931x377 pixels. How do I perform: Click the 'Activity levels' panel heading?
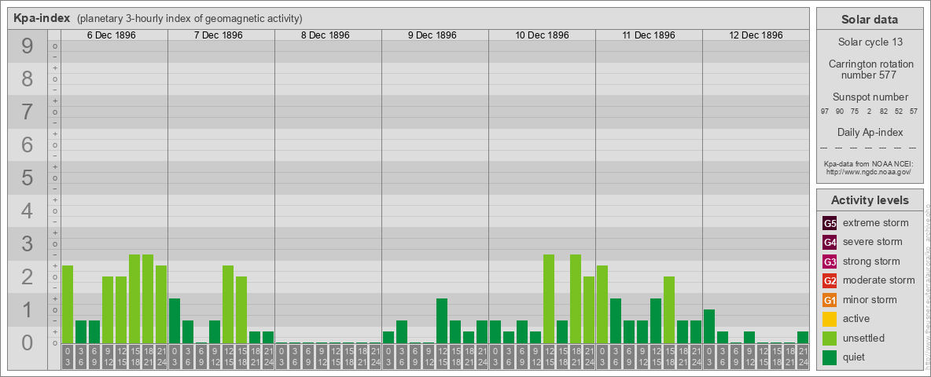click(x=870, y=200)
